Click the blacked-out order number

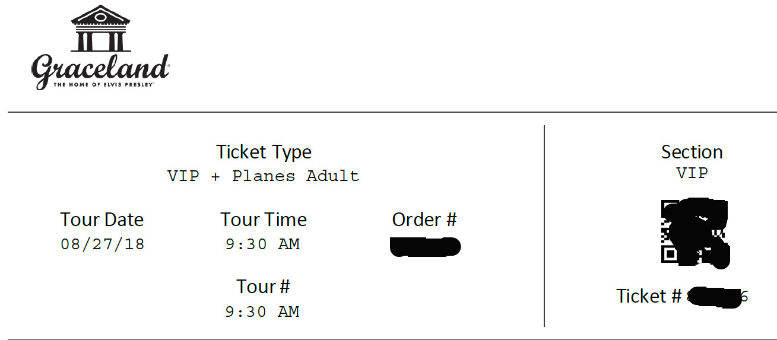tap(426, 246)
